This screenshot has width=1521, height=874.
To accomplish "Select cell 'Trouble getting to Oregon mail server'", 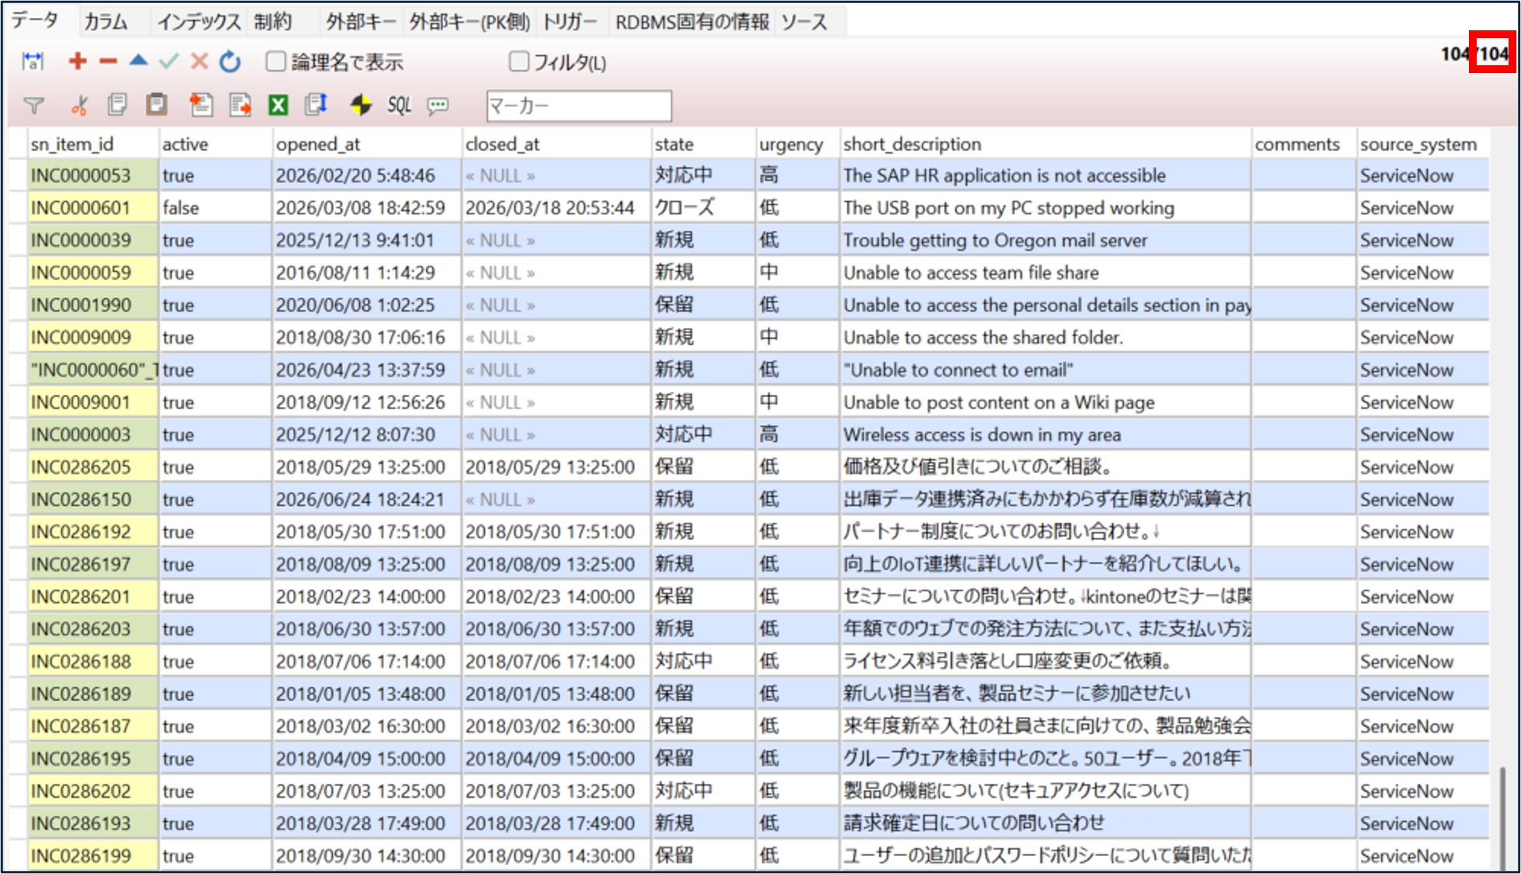I will 1045,241.
